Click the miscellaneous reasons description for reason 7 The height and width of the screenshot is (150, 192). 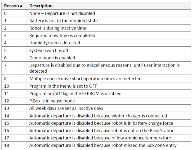pos(104,68)
